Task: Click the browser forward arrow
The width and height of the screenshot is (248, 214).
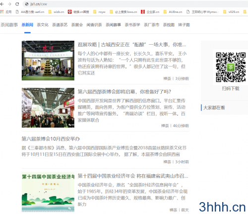Action: coord(9,4)
